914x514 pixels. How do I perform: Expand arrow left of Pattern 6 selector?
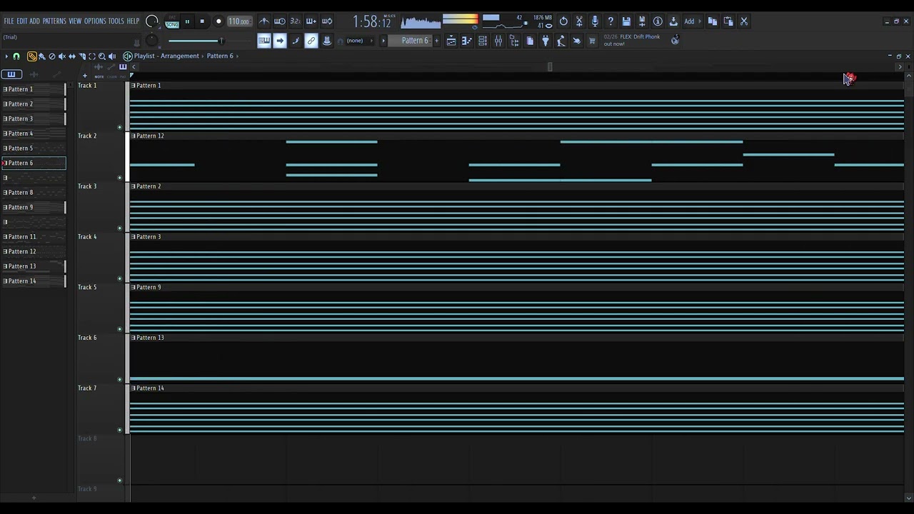pyautogui.click(x=383, y=41)
